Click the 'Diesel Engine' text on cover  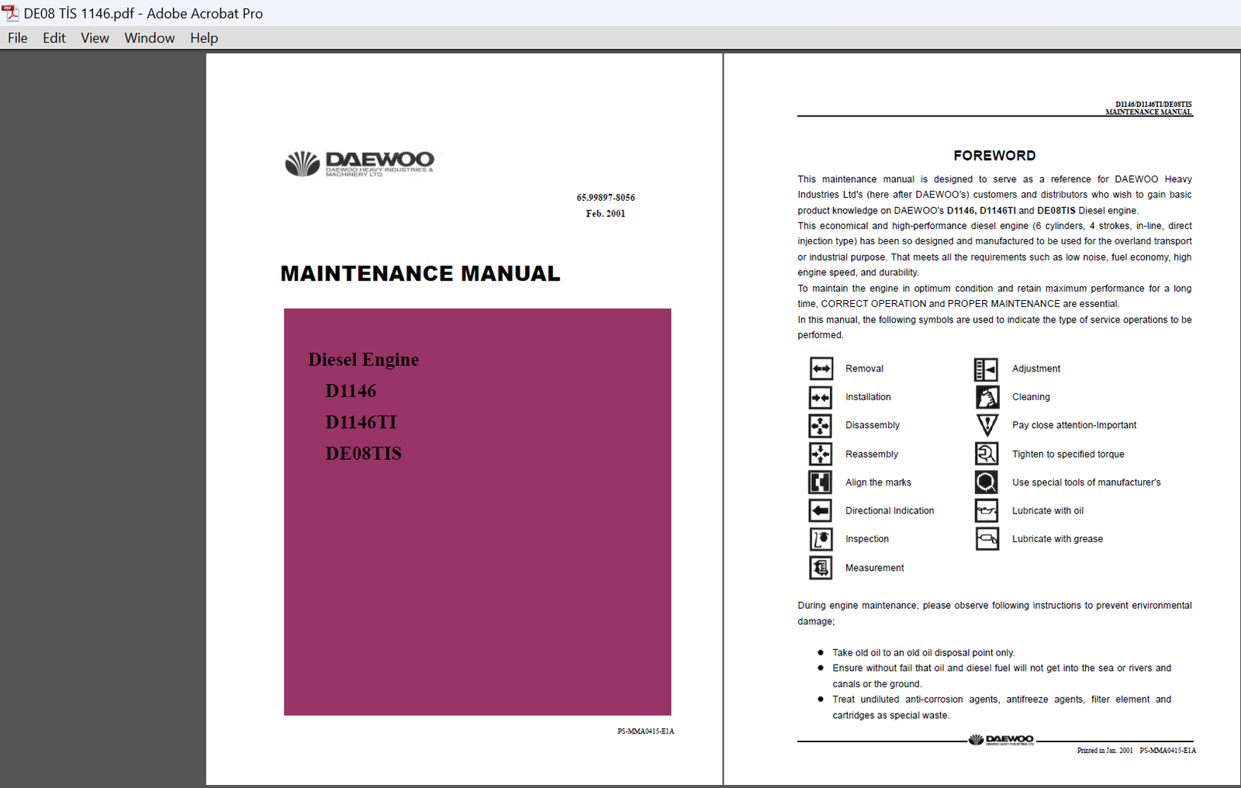pyautogui.click(x=363, y=359)
